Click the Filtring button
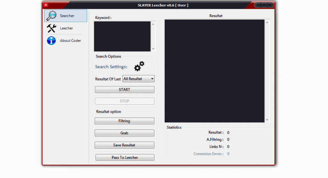Screen dimensions: 328x178 click(125, 121)
